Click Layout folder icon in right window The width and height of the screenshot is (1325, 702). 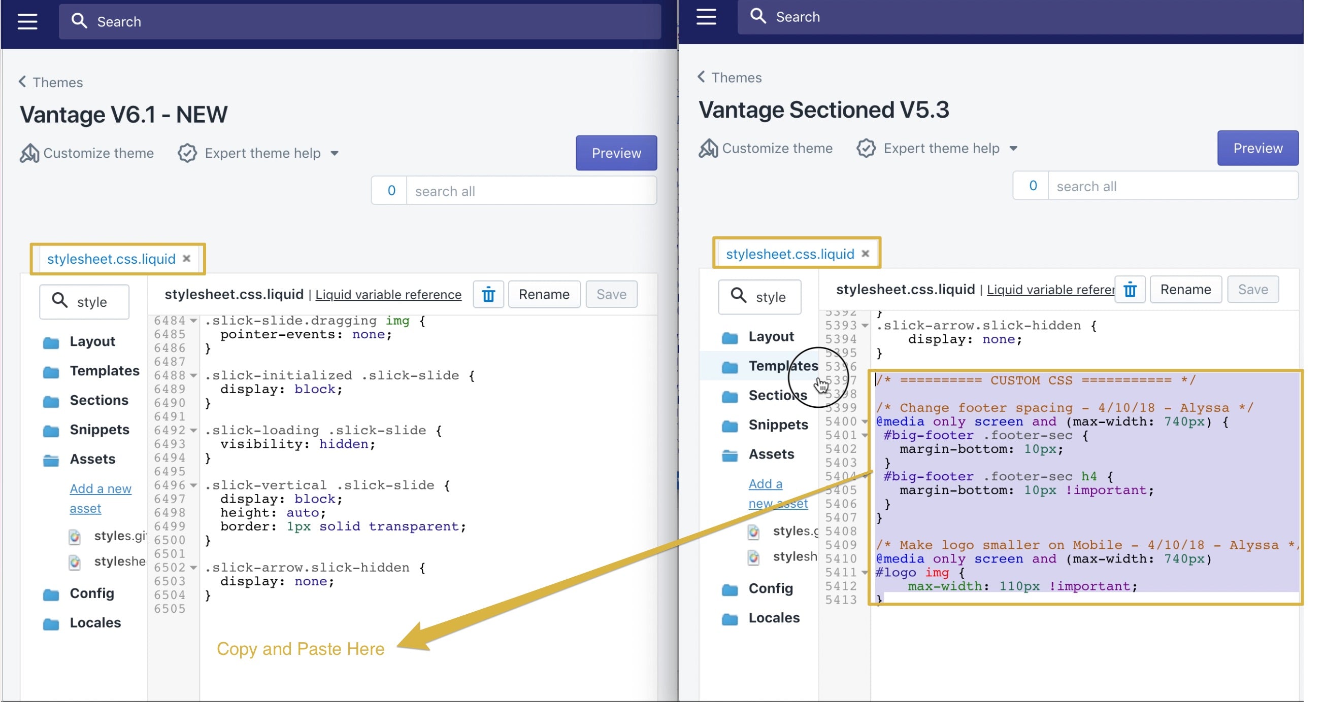tap(730, 337)
